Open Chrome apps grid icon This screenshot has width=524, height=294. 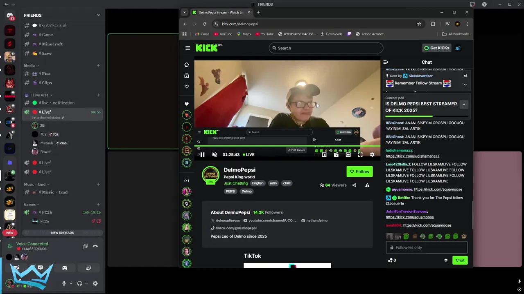[185, 34]
